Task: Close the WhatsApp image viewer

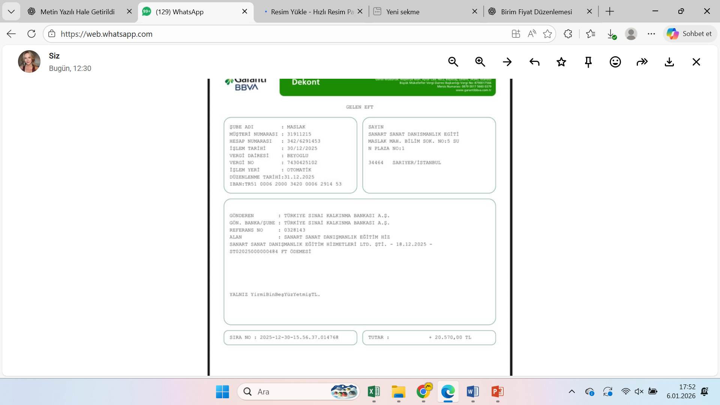Action: coord(696,62)
